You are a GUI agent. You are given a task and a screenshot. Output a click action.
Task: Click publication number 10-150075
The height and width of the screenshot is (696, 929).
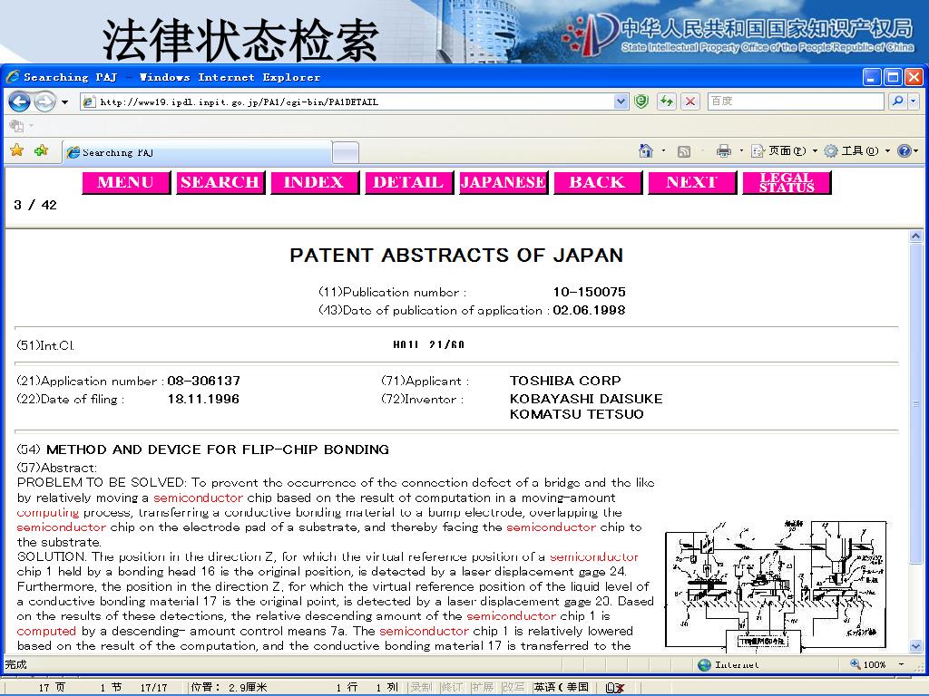coord(589,292)
